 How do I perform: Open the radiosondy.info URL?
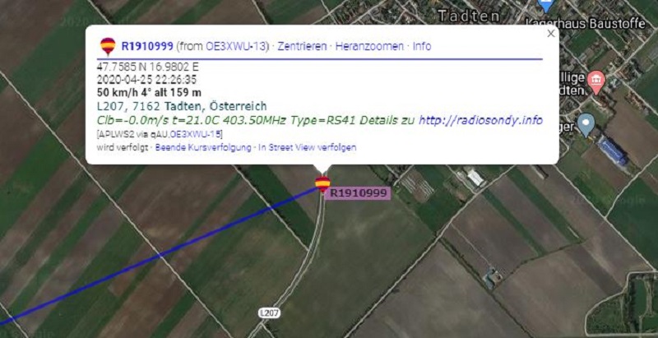click(x=480, y=121)
